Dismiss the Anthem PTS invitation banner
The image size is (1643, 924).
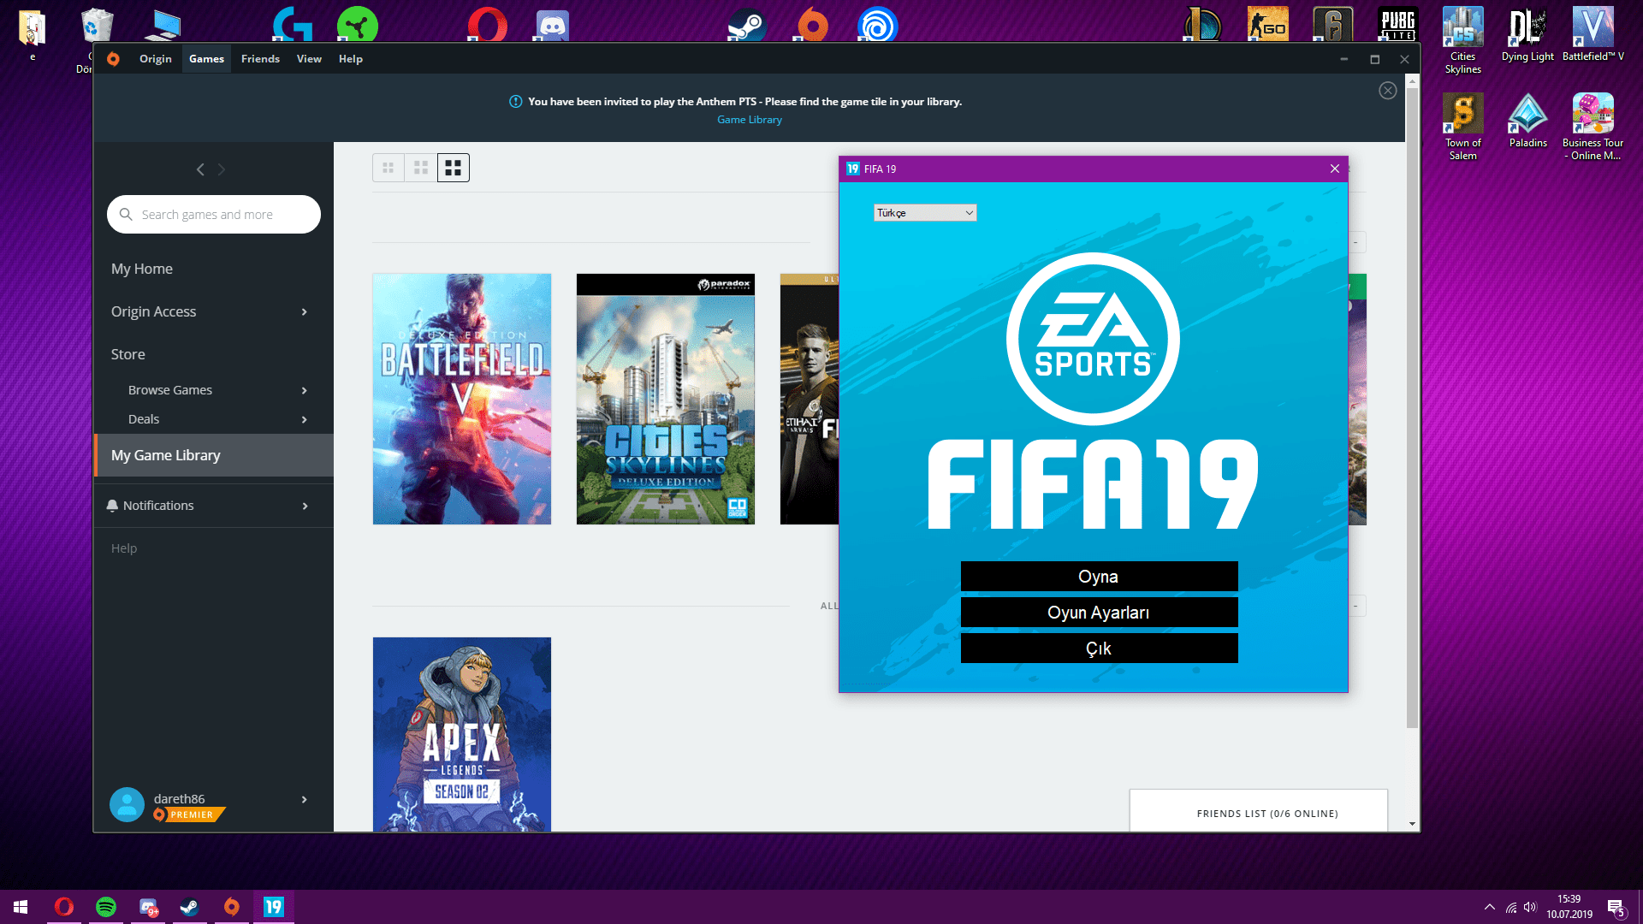pos(1387,91)
